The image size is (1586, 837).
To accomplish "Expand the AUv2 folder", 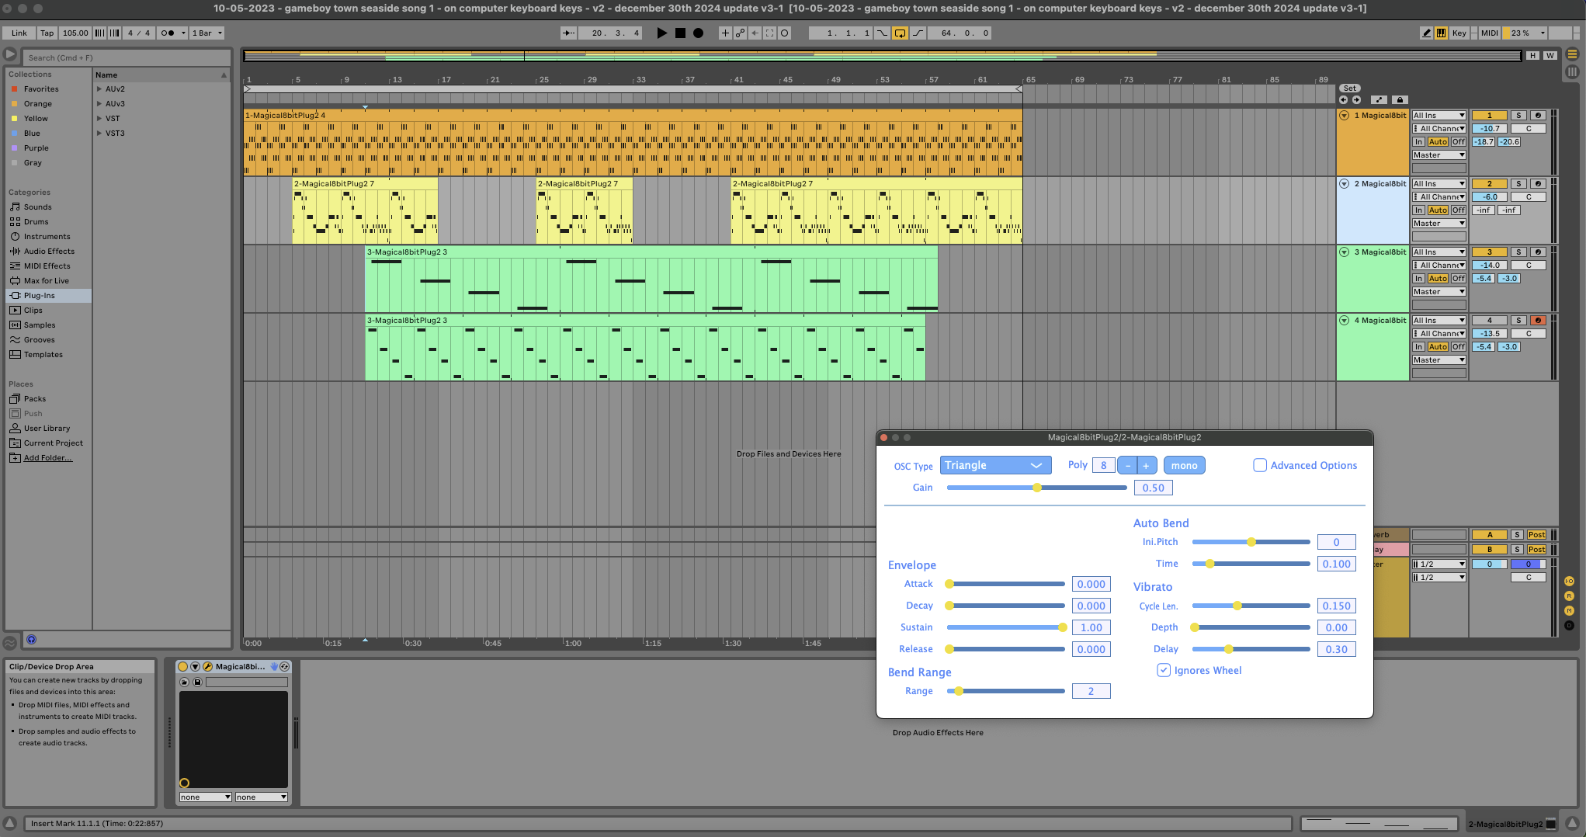I will (x=99, y=89).
